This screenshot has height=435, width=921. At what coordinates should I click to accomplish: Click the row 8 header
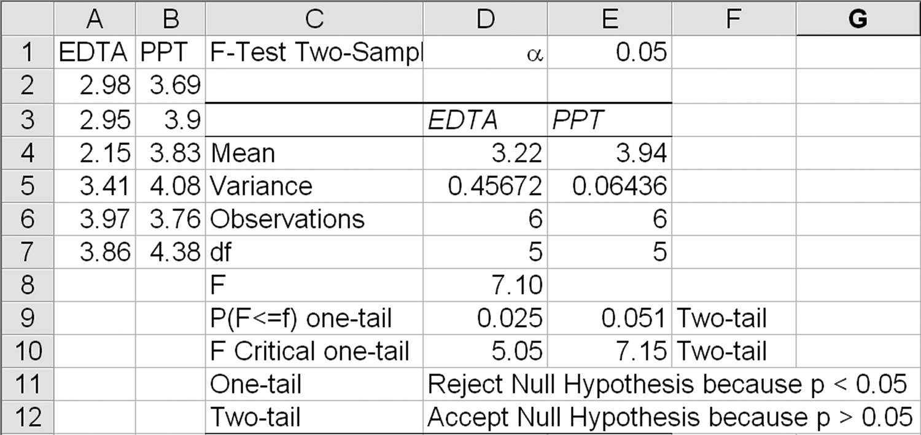tap(27, 285)
